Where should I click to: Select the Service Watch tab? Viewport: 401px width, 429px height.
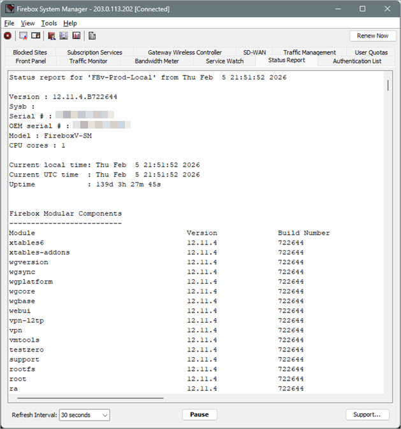pyautogui.click(x=224, y=61)
